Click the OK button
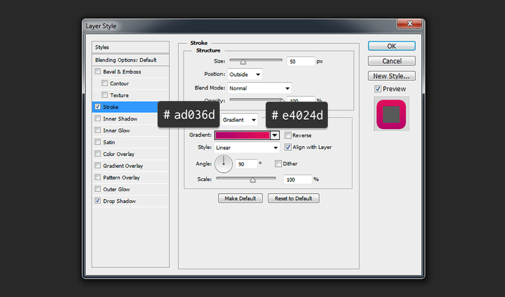505x297 pixels. click(392, 46)
